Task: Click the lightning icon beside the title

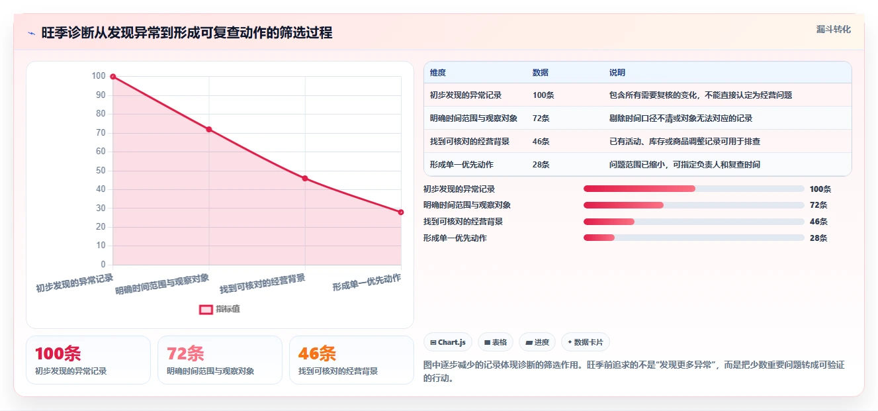Action: (31, 33)
